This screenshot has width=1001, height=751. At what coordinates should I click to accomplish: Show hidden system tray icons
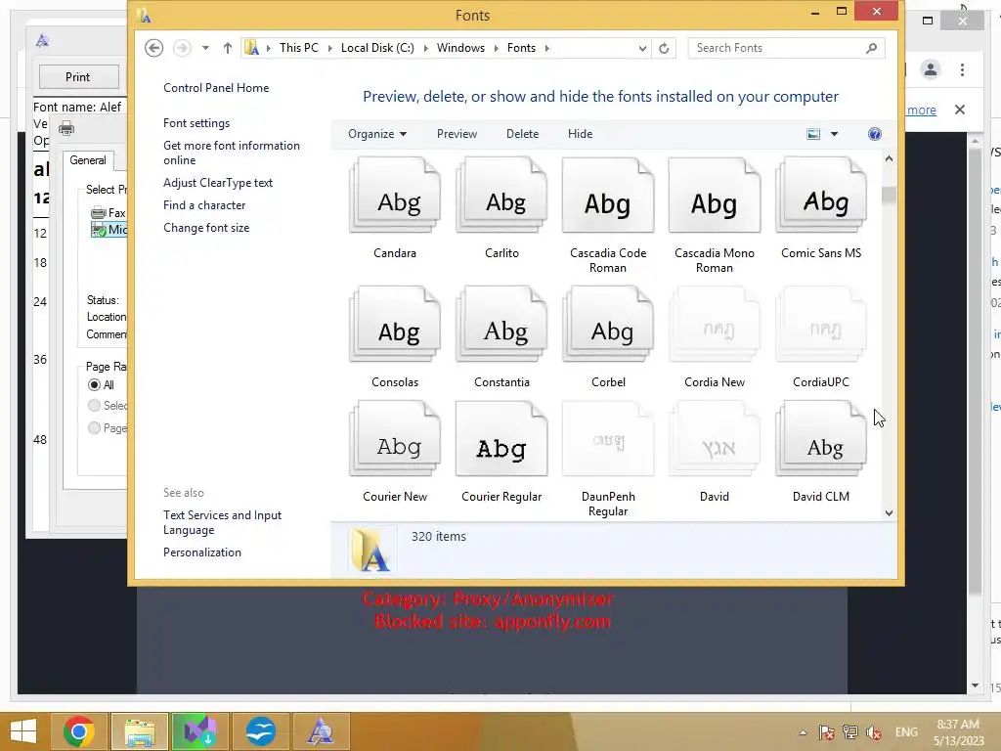tap(803, 732)
